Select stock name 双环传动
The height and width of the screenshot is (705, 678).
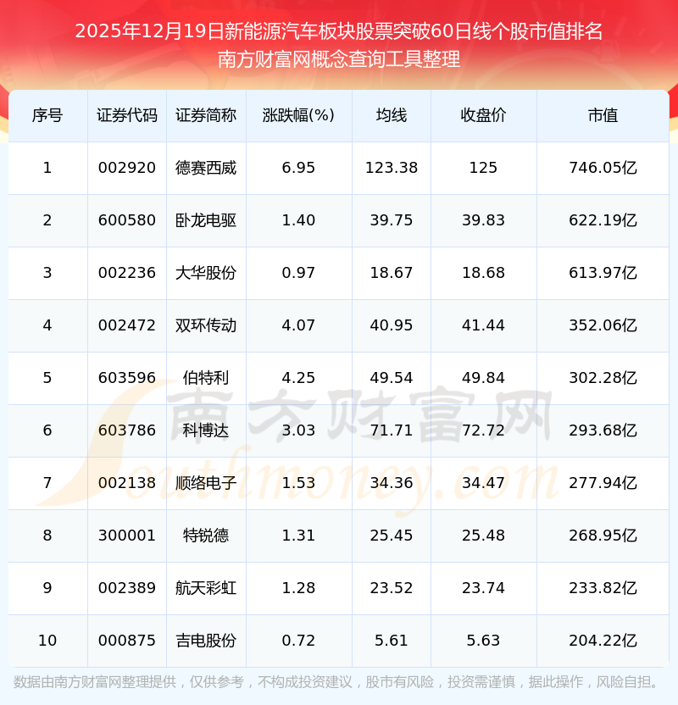click(206, 325)
